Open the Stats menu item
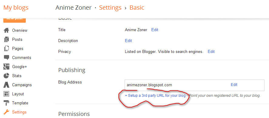Image resolution: width=269 pixels, height=118 pixels. tap(17, 76)
